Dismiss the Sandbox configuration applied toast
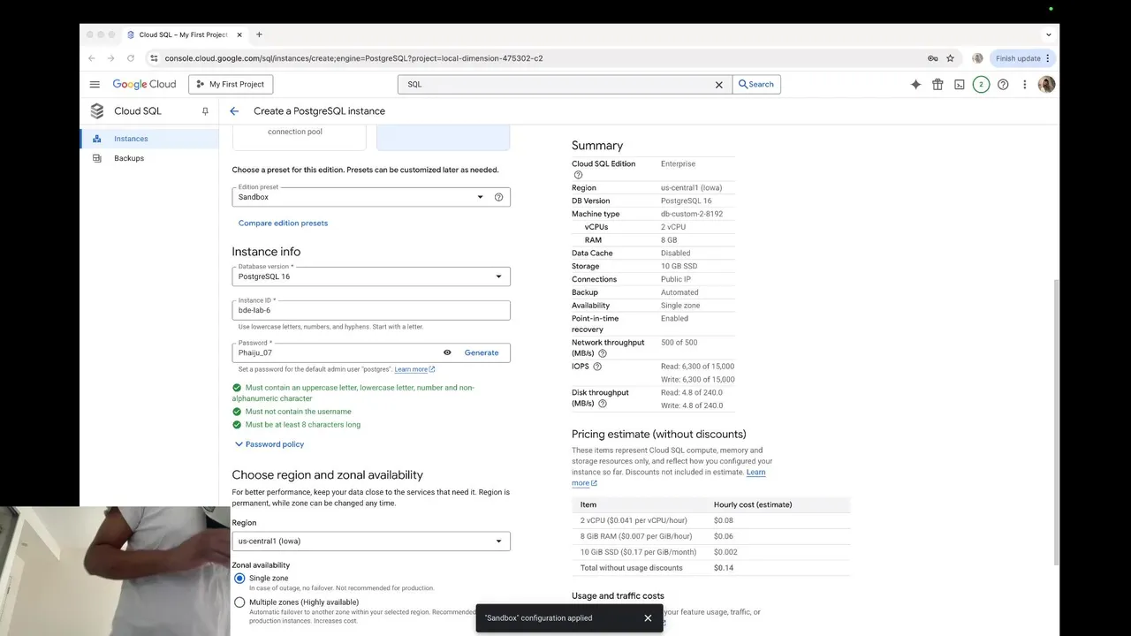 [648, 618]
